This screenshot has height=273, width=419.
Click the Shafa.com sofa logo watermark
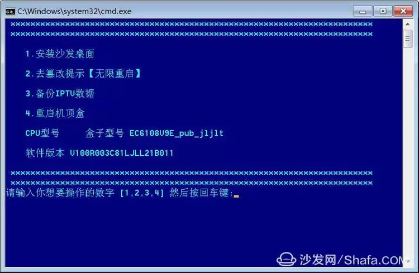point(286,259)
